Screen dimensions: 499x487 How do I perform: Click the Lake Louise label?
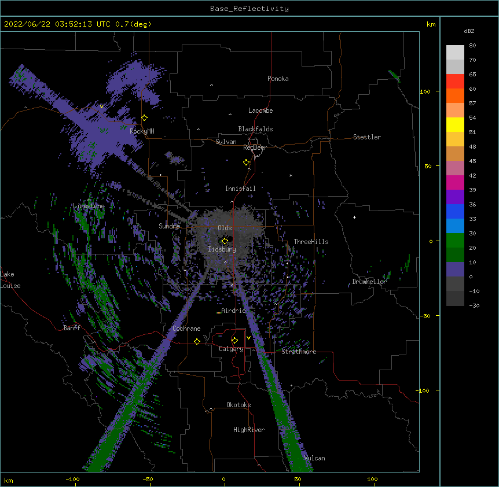pyautogui.click(x=10, y=280)
